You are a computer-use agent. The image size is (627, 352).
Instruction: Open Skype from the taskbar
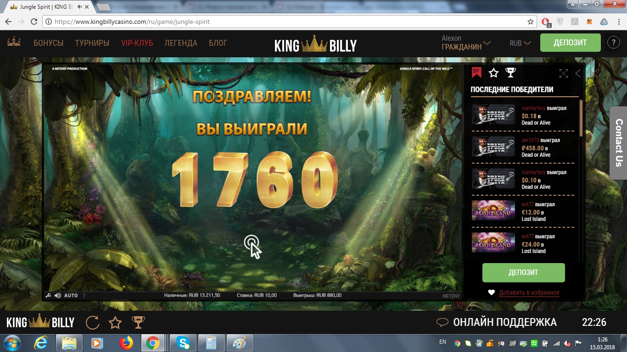[183, 343]
